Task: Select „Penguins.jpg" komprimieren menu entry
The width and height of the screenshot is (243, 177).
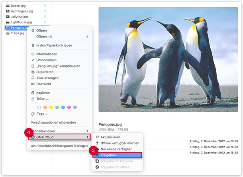Action: point(58,66)
